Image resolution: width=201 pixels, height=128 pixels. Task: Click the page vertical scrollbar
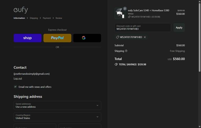click(199, 37)
